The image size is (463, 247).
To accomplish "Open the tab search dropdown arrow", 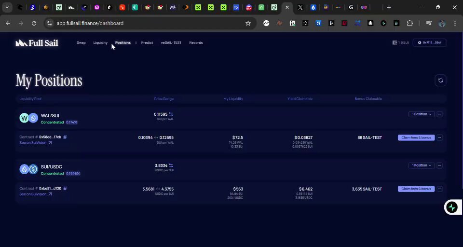I will [x=7, y=7].
